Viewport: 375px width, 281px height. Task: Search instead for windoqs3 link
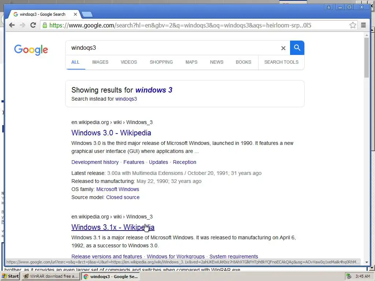pos(126,99)
